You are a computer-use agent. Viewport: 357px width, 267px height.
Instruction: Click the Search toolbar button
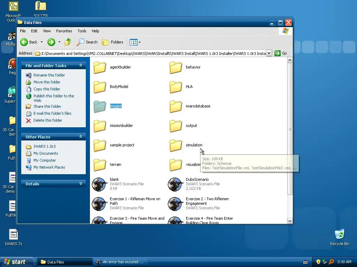tap(87, 42)
